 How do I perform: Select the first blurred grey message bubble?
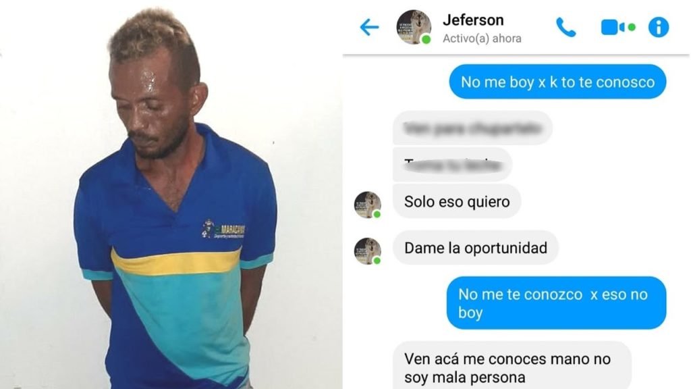[x=472, y=128]
